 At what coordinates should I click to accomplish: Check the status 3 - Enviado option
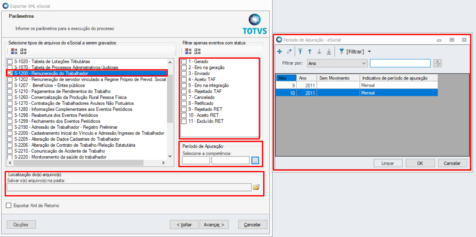tap(184, 74)
